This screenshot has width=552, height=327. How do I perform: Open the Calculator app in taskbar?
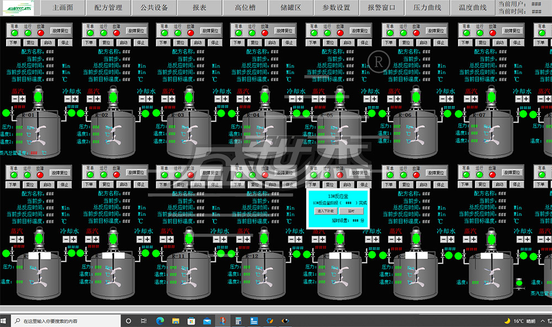point(239,321)
